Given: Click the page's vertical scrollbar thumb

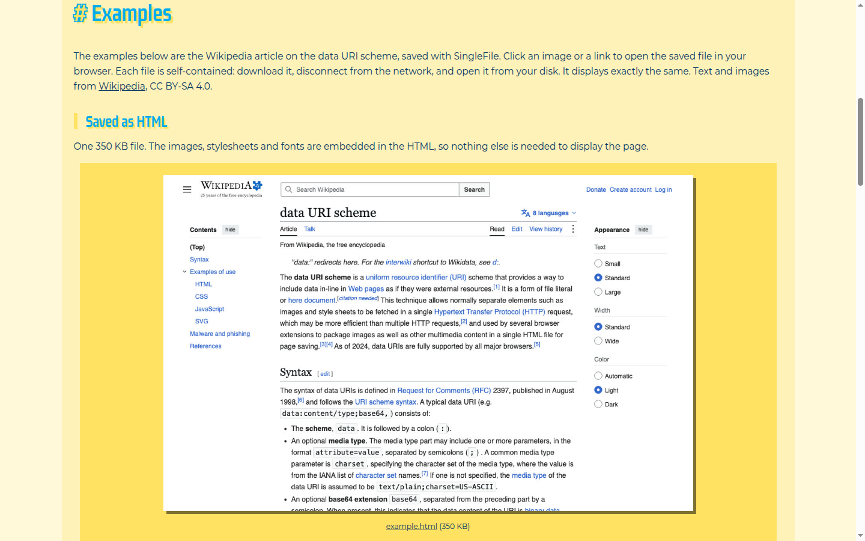Looking at the screenshot, I should pyautogui.click(x=860, y=142).
